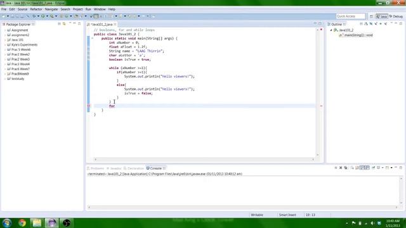
Task: Run the program with green Run icon
Action: (x=43, y=16)
